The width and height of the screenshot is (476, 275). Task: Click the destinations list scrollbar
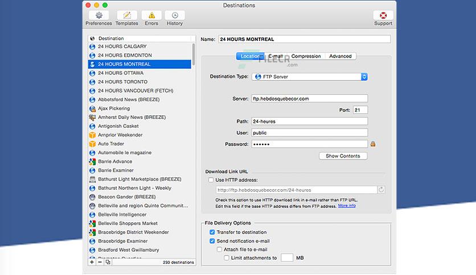coord(194,54)
